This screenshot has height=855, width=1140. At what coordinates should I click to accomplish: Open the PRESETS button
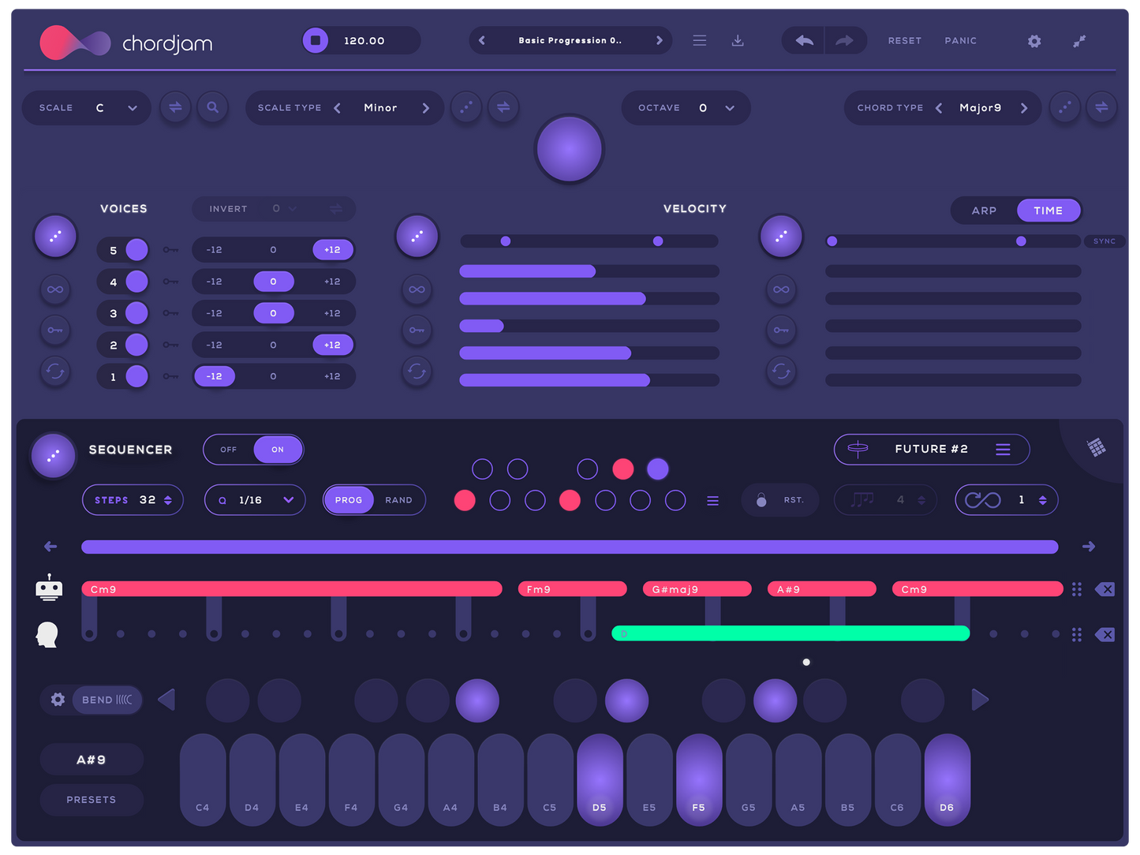click(92, 800)
